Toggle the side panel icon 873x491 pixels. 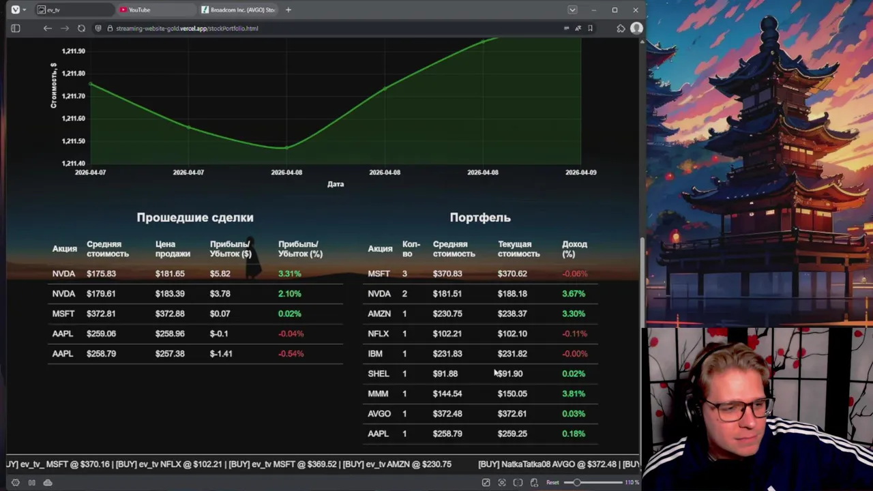(x=16, y=28)
